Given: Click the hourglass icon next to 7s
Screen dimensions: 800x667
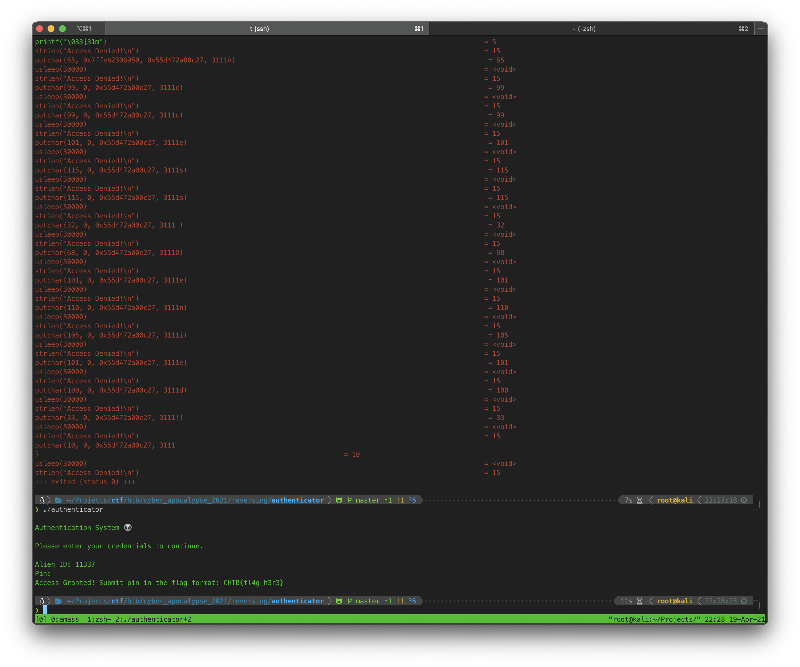Looking at the screenshot, I should coord(640,500).
